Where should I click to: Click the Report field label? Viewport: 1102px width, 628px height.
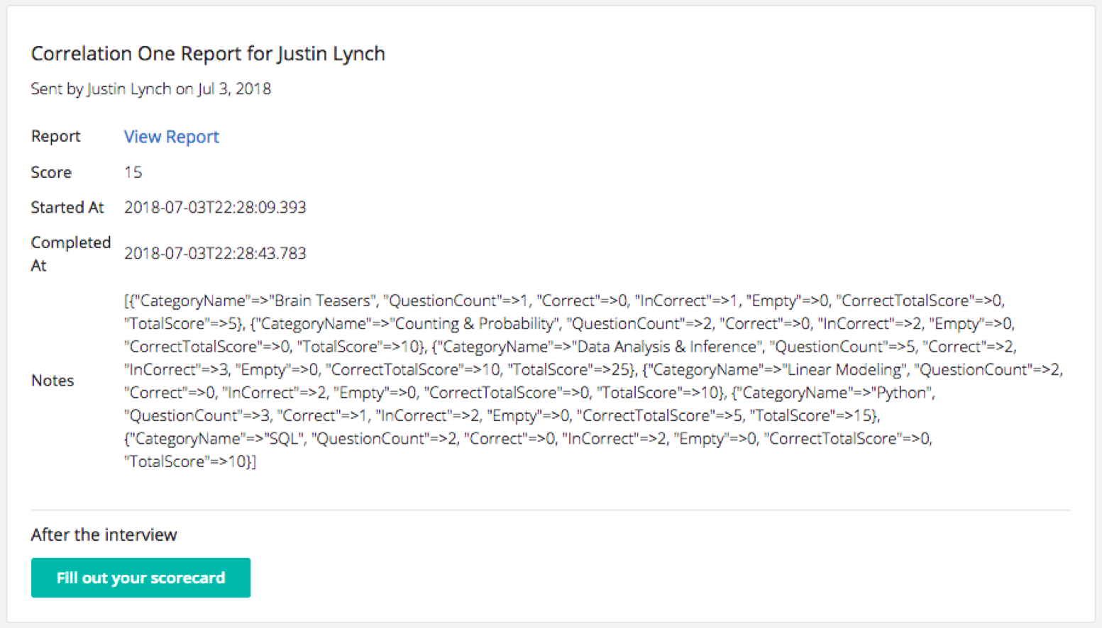coord(55,136)
